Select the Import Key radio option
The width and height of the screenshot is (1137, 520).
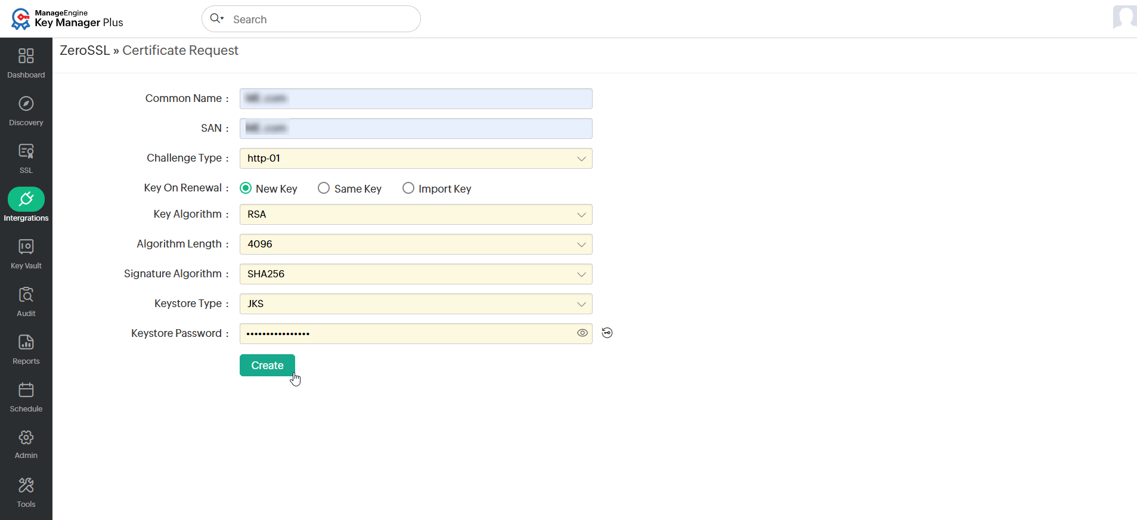tap(408, 188)
